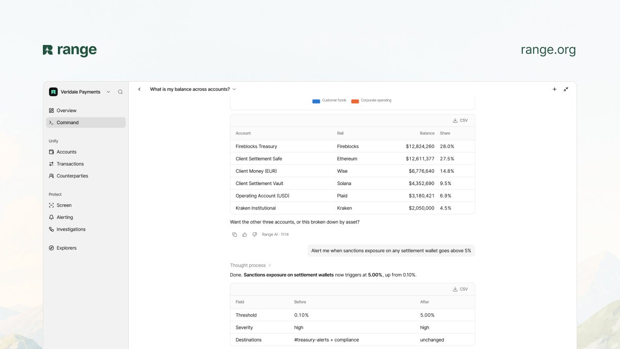Go to Transactions in sidebar

pos(86,164)
